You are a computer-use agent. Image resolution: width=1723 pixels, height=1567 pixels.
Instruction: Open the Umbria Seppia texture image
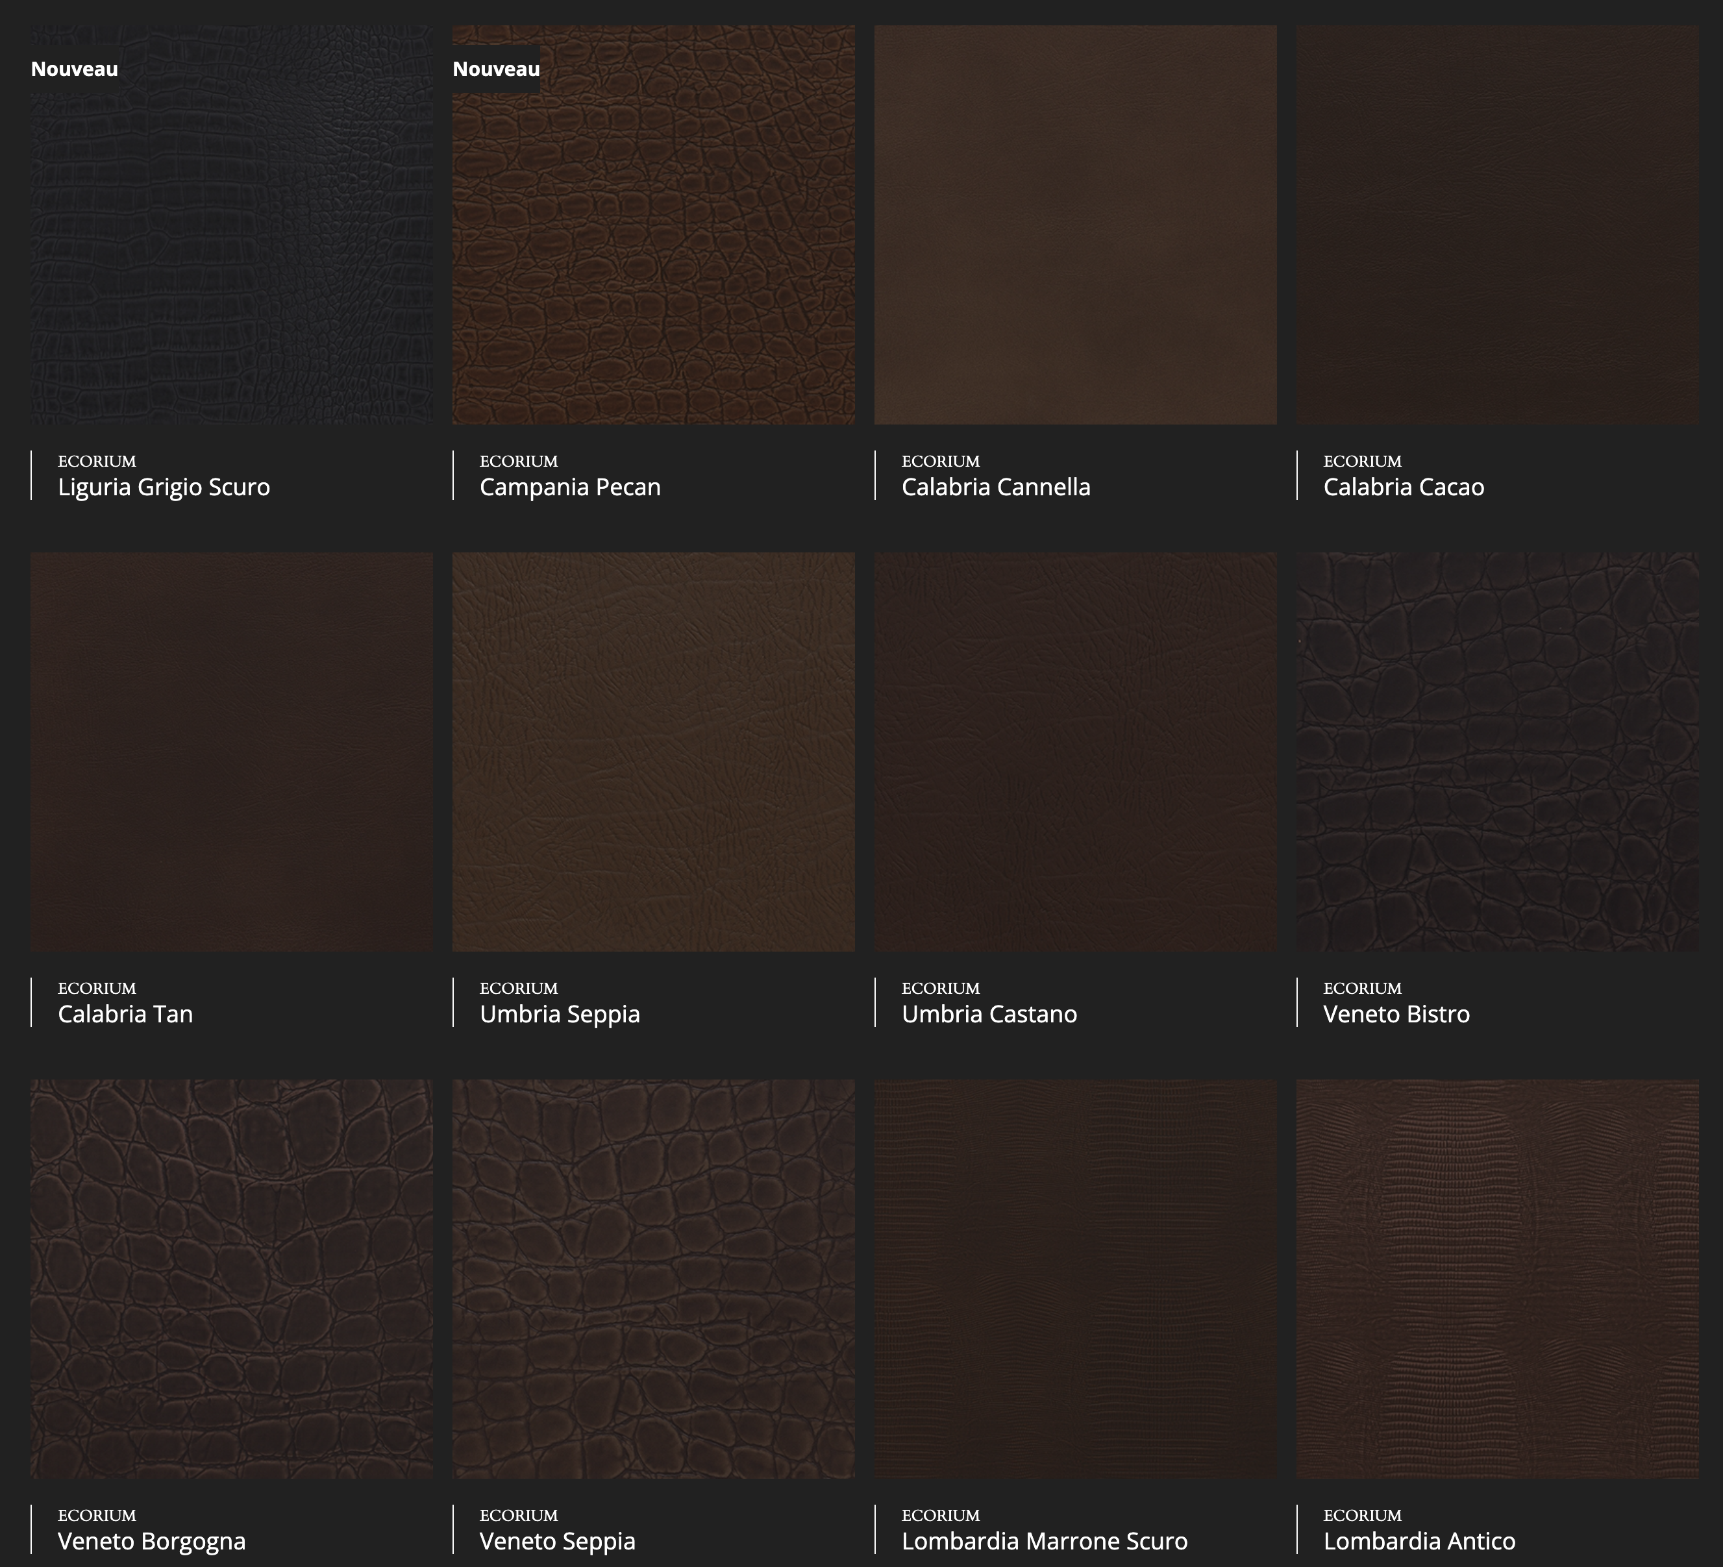[x=653, y=752]
